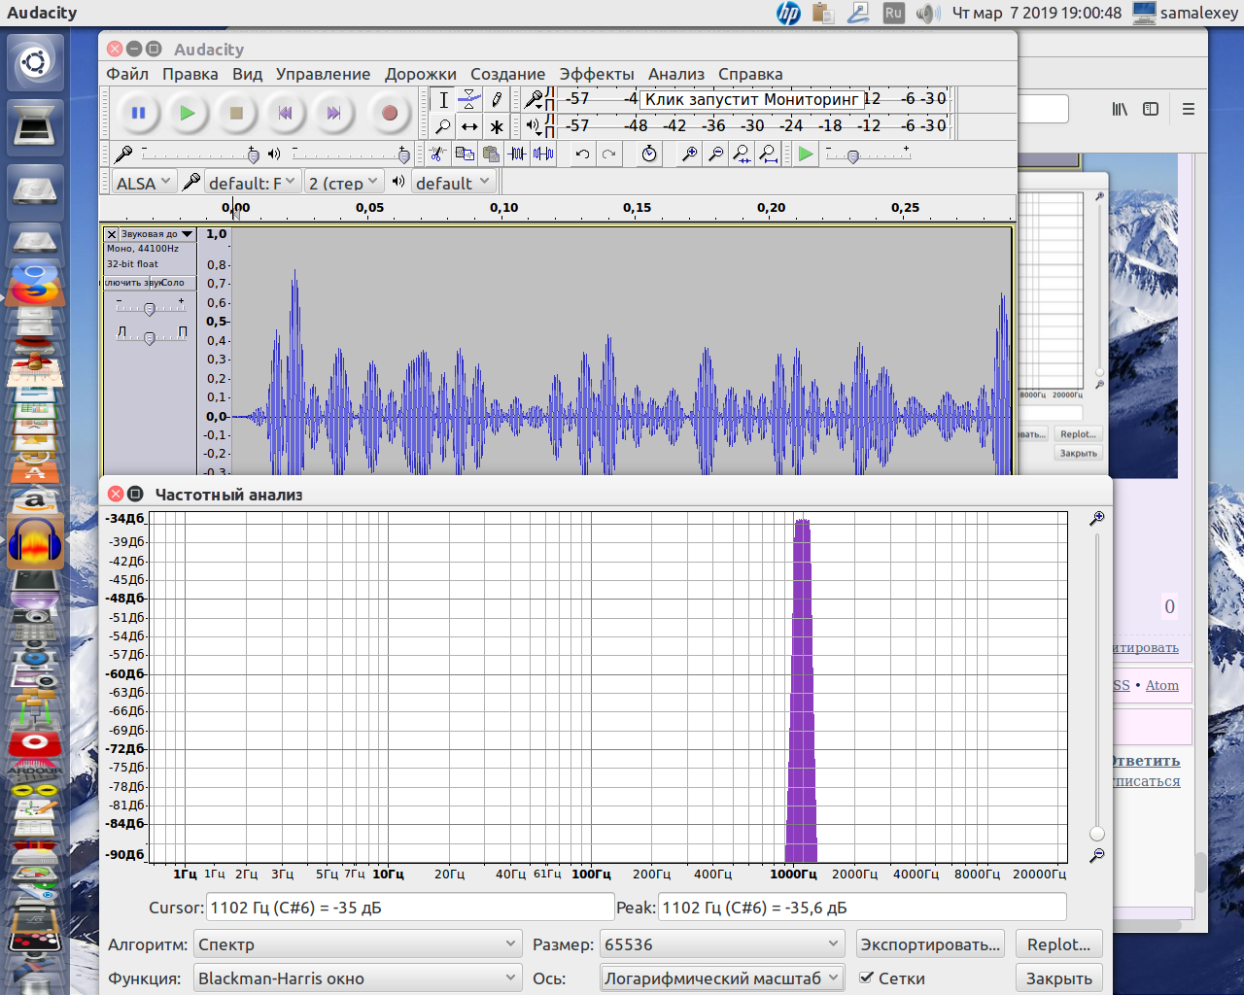Toggle the Сетки checkbox
Viewport: 1244px width, 995px height.
point(866,978)
